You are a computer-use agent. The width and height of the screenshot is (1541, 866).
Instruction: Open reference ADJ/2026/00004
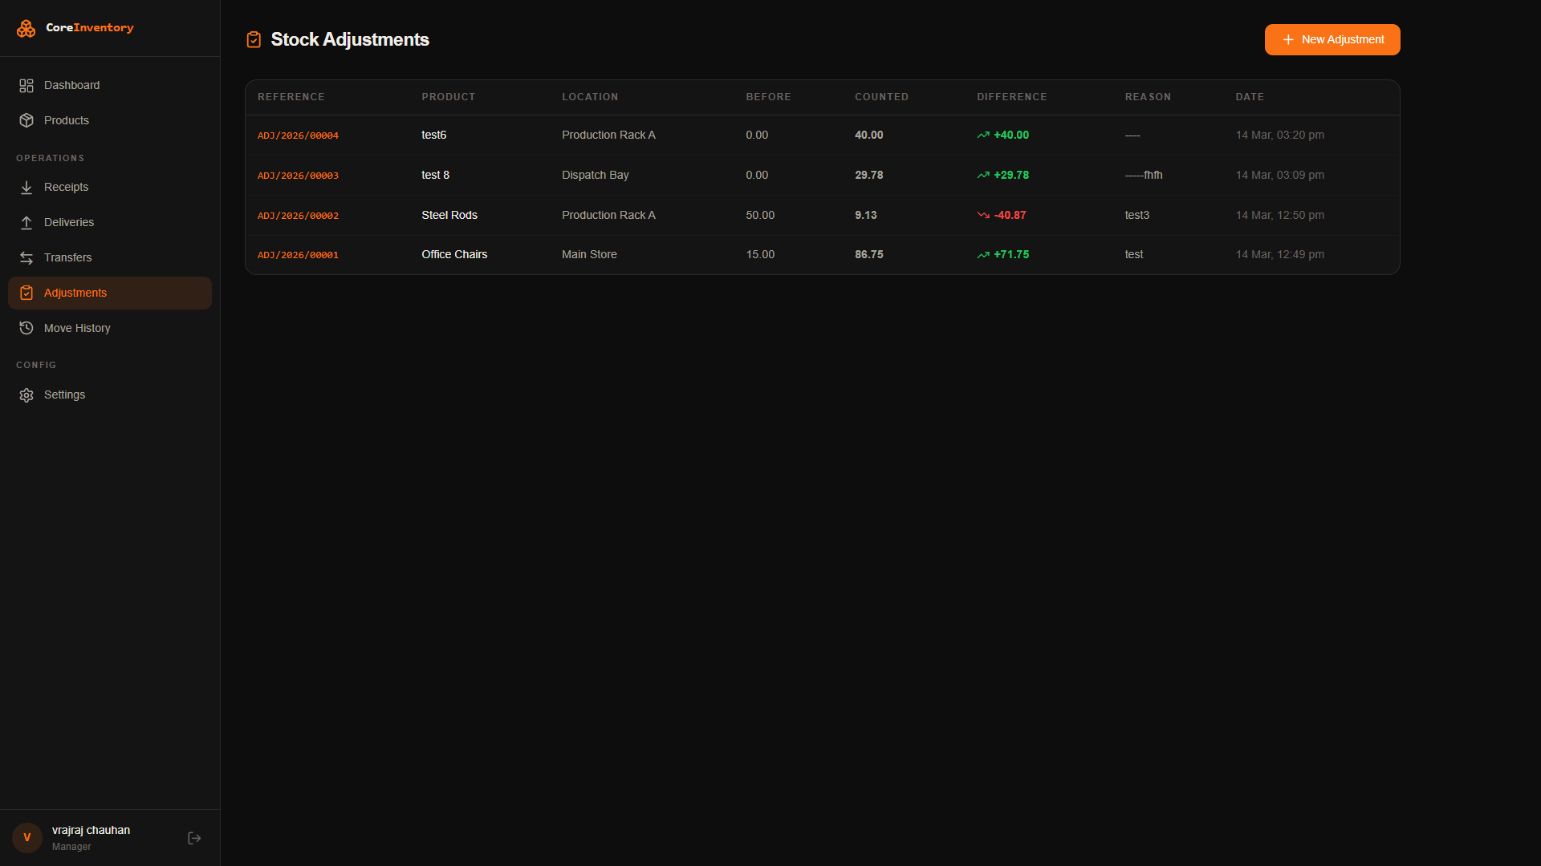(x=298, y=136)
